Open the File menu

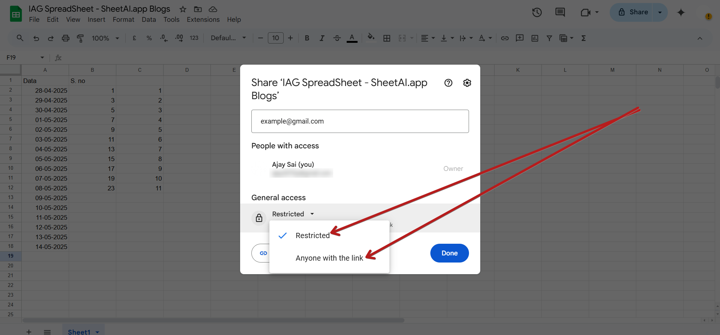coord(34,20)
